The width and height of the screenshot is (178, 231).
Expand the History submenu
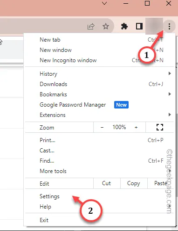point(99,74)
